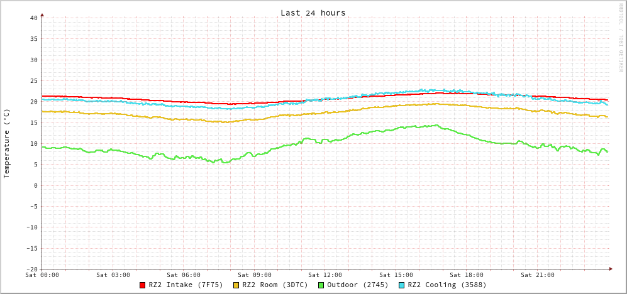Click the "Sat 18:00" time axis label
This screenshot has width=627, height=294.
pos(467,275)
